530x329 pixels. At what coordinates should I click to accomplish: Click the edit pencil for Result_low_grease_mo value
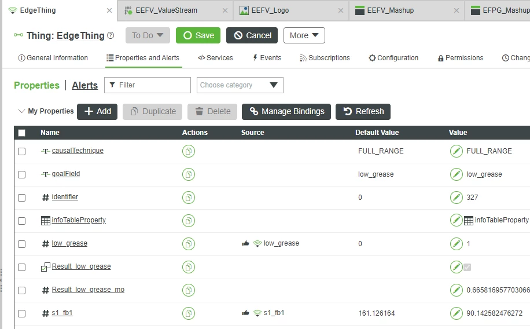[457, 290]
